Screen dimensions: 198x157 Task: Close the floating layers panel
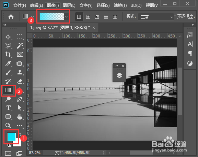pos(123,66)
